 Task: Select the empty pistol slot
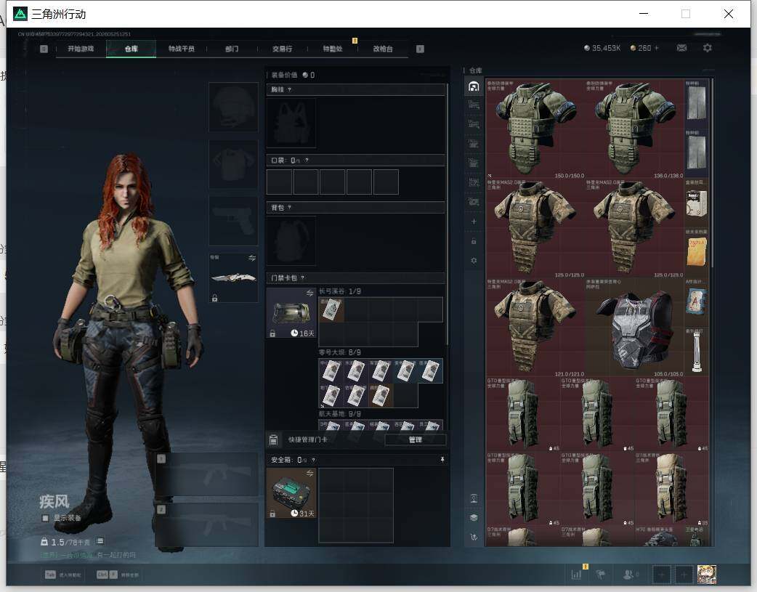pos(233,221)
